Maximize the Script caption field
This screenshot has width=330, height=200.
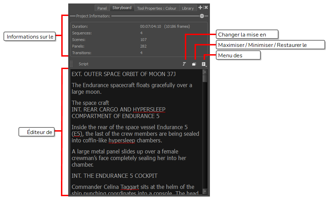pyautogui.click(x=194, y=64)
